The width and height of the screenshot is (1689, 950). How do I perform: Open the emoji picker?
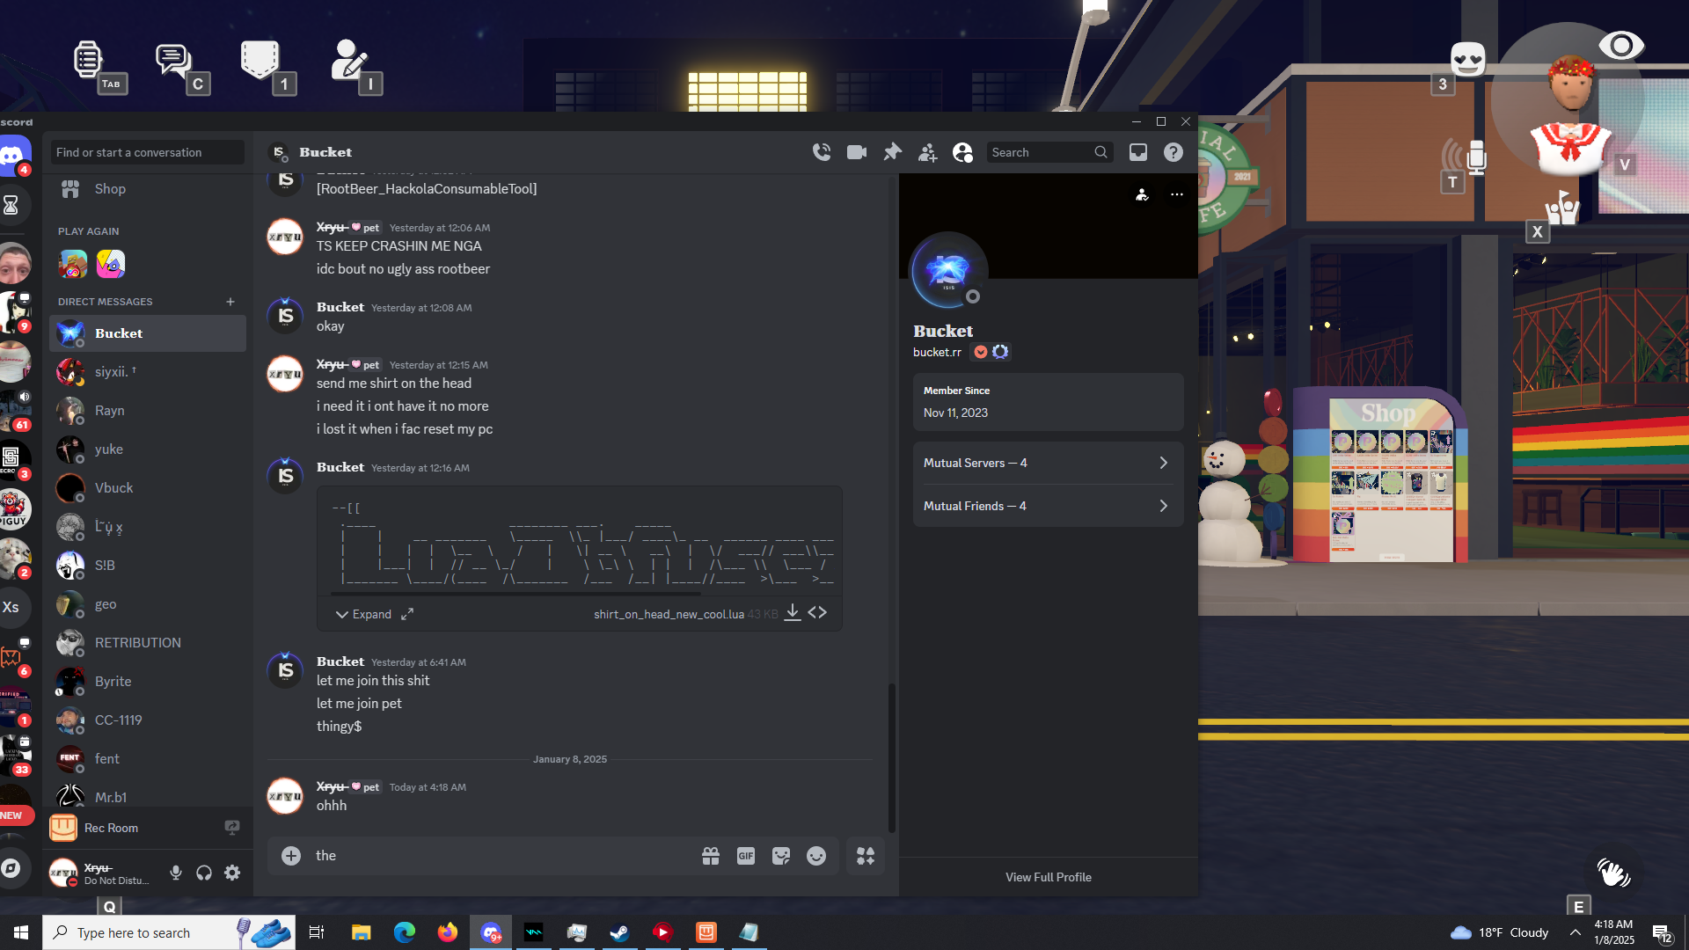816,856
